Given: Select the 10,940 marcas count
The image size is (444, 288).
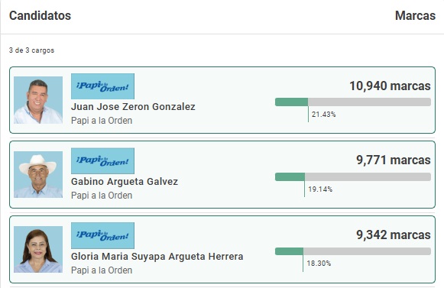Looking at the screenshot, I should pos(390,86).
